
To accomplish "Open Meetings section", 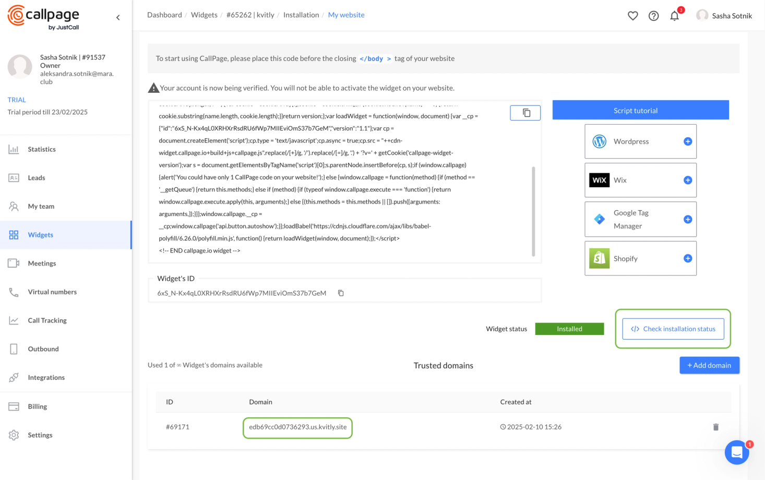I will coord(66,263).
